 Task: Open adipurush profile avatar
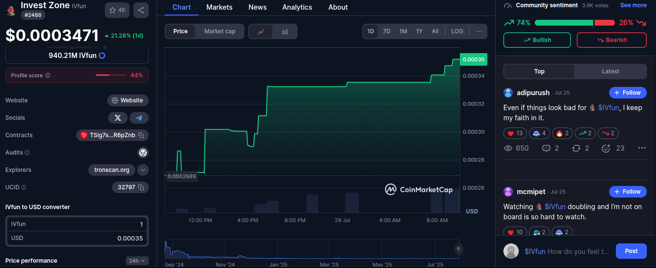tap(508, 93)
